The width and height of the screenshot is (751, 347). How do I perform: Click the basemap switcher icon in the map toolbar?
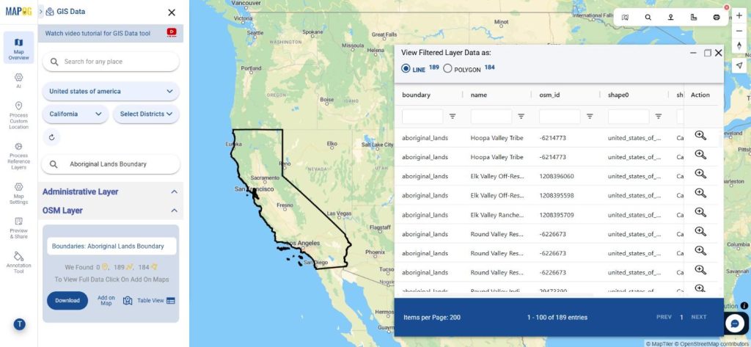625,18
